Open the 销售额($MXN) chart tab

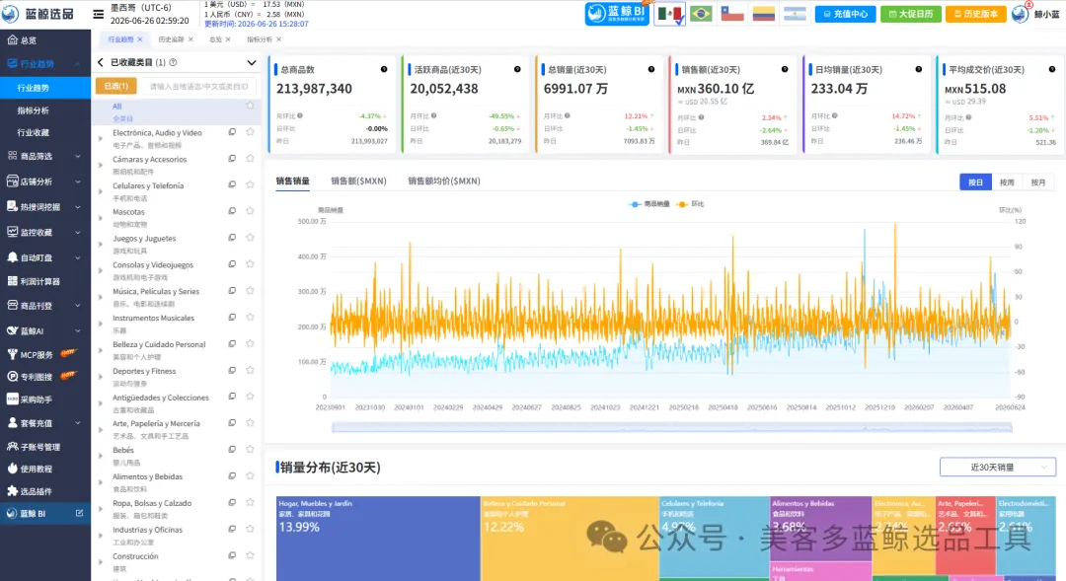(x=358, y=181)
